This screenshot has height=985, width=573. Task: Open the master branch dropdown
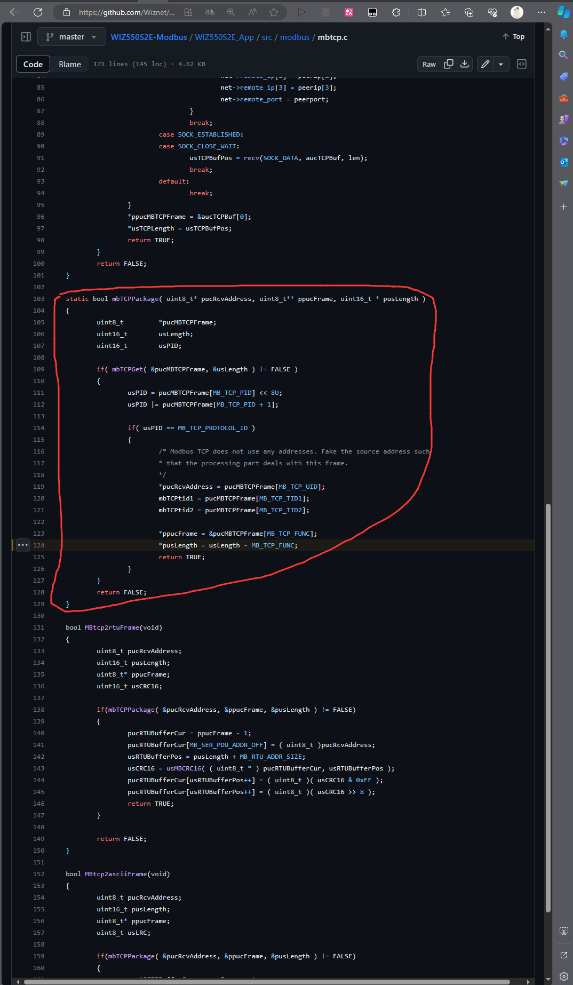(x=71, y=37)
